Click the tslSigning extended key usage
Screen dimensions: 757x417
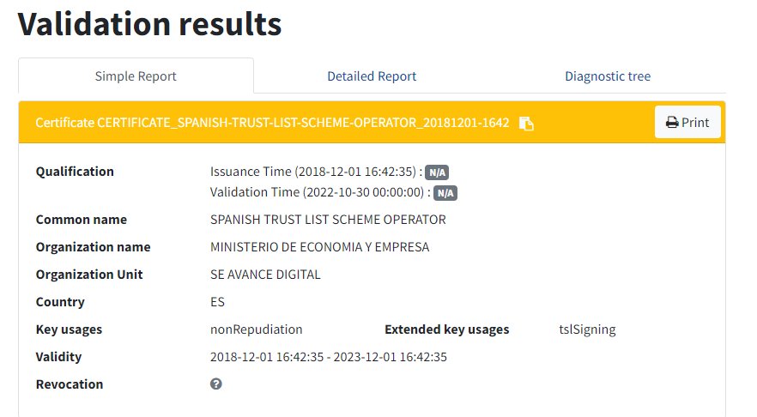click(587, 329)
